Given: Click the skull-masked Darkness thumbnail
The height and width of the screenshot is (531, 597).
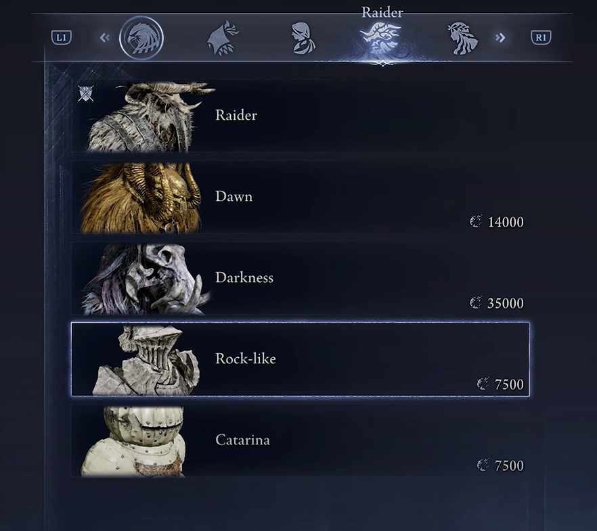Looking at the screenshot, I should pos(145,279).
